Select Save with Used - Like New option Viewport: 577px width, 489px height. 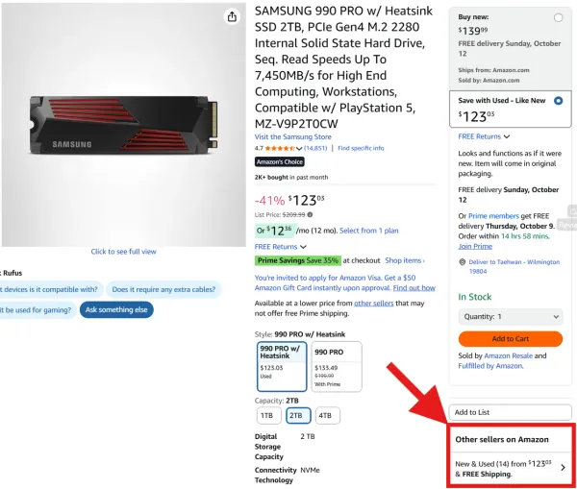tap(559, 100)
